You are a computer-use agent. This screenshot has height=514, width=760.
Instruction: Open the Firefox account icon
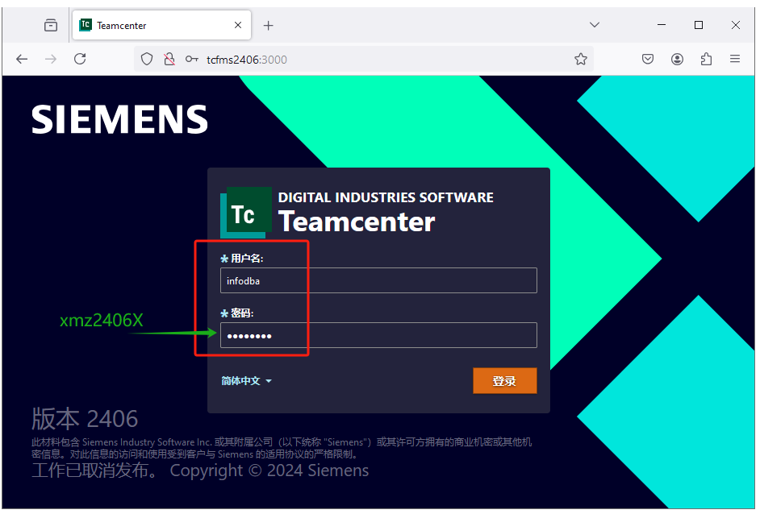coord(677,59)
